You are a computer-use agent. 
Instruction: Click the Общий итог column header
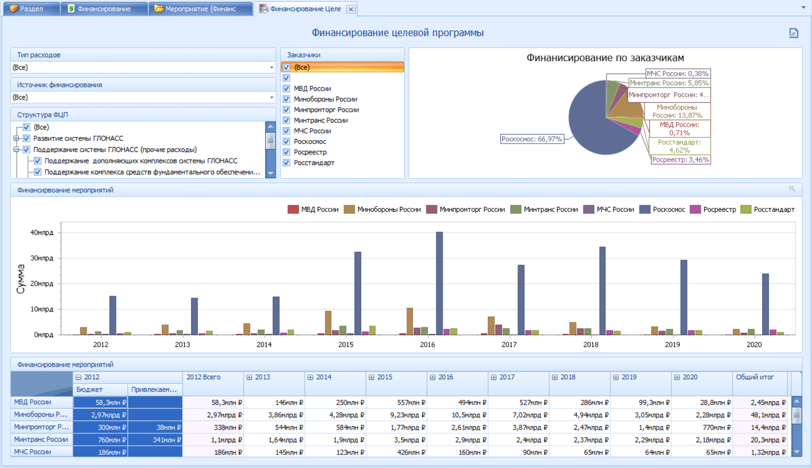click(760, 384)
